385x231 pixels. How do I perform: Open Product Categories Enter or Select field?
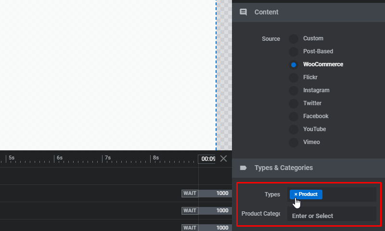(332, 214)
